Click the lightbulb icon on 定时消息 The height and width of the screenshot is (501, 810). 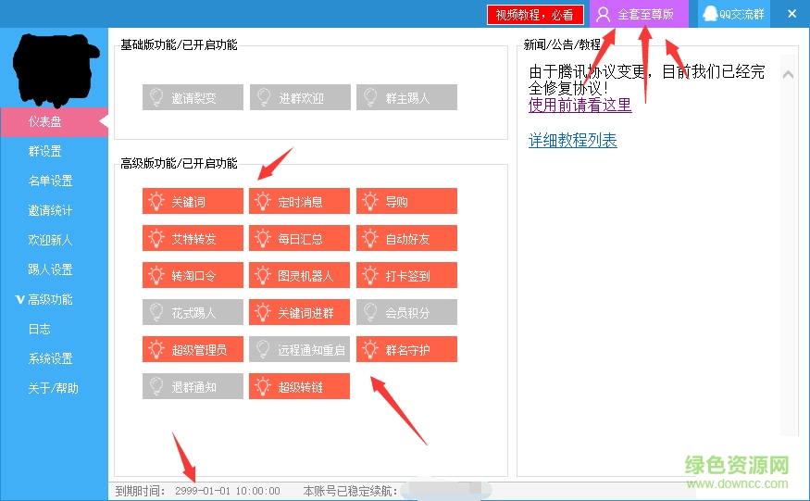tap(263, 202)
